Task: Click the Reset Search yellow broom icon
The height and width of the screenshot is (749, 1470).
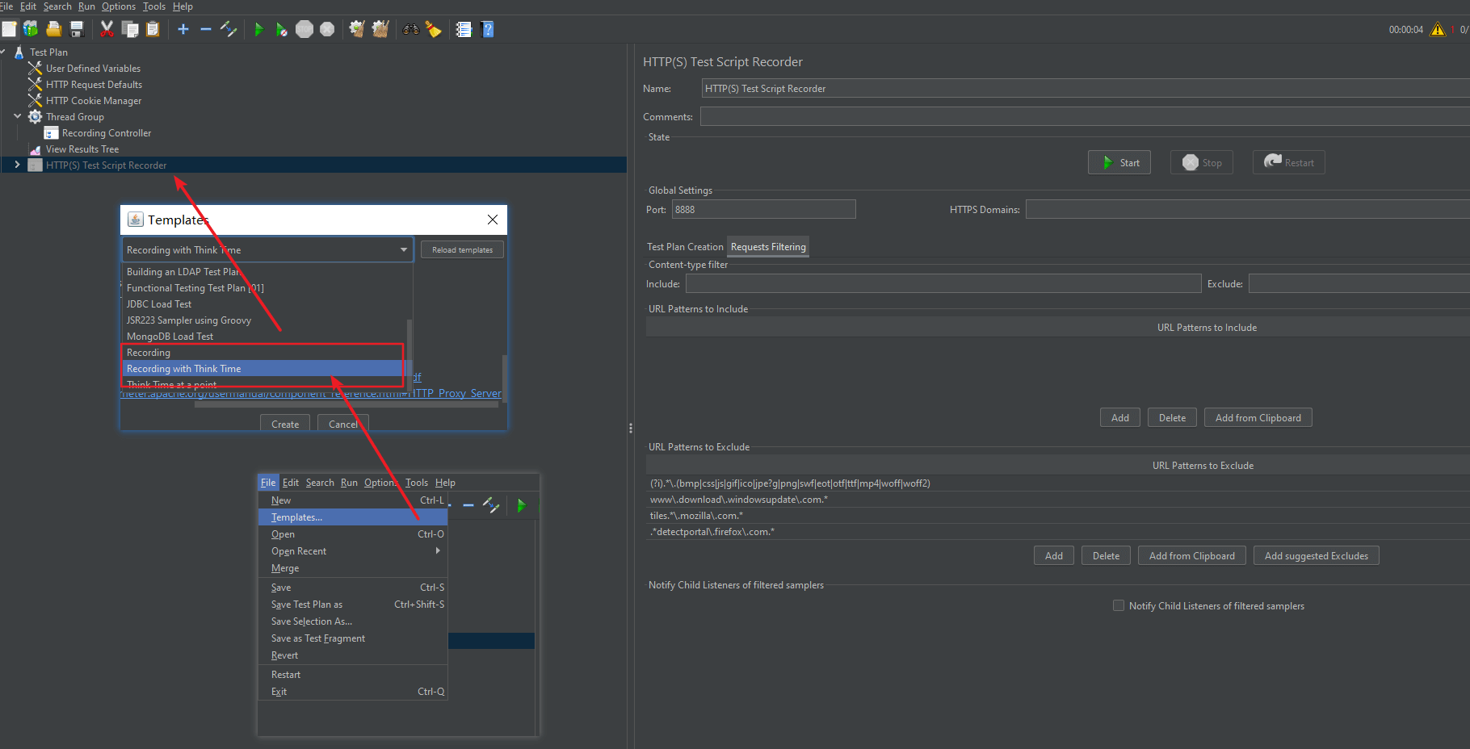Action: (x=434, y=29)
